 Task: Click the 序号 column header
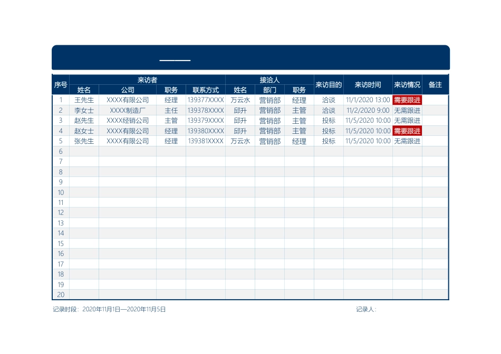(61, 85)
